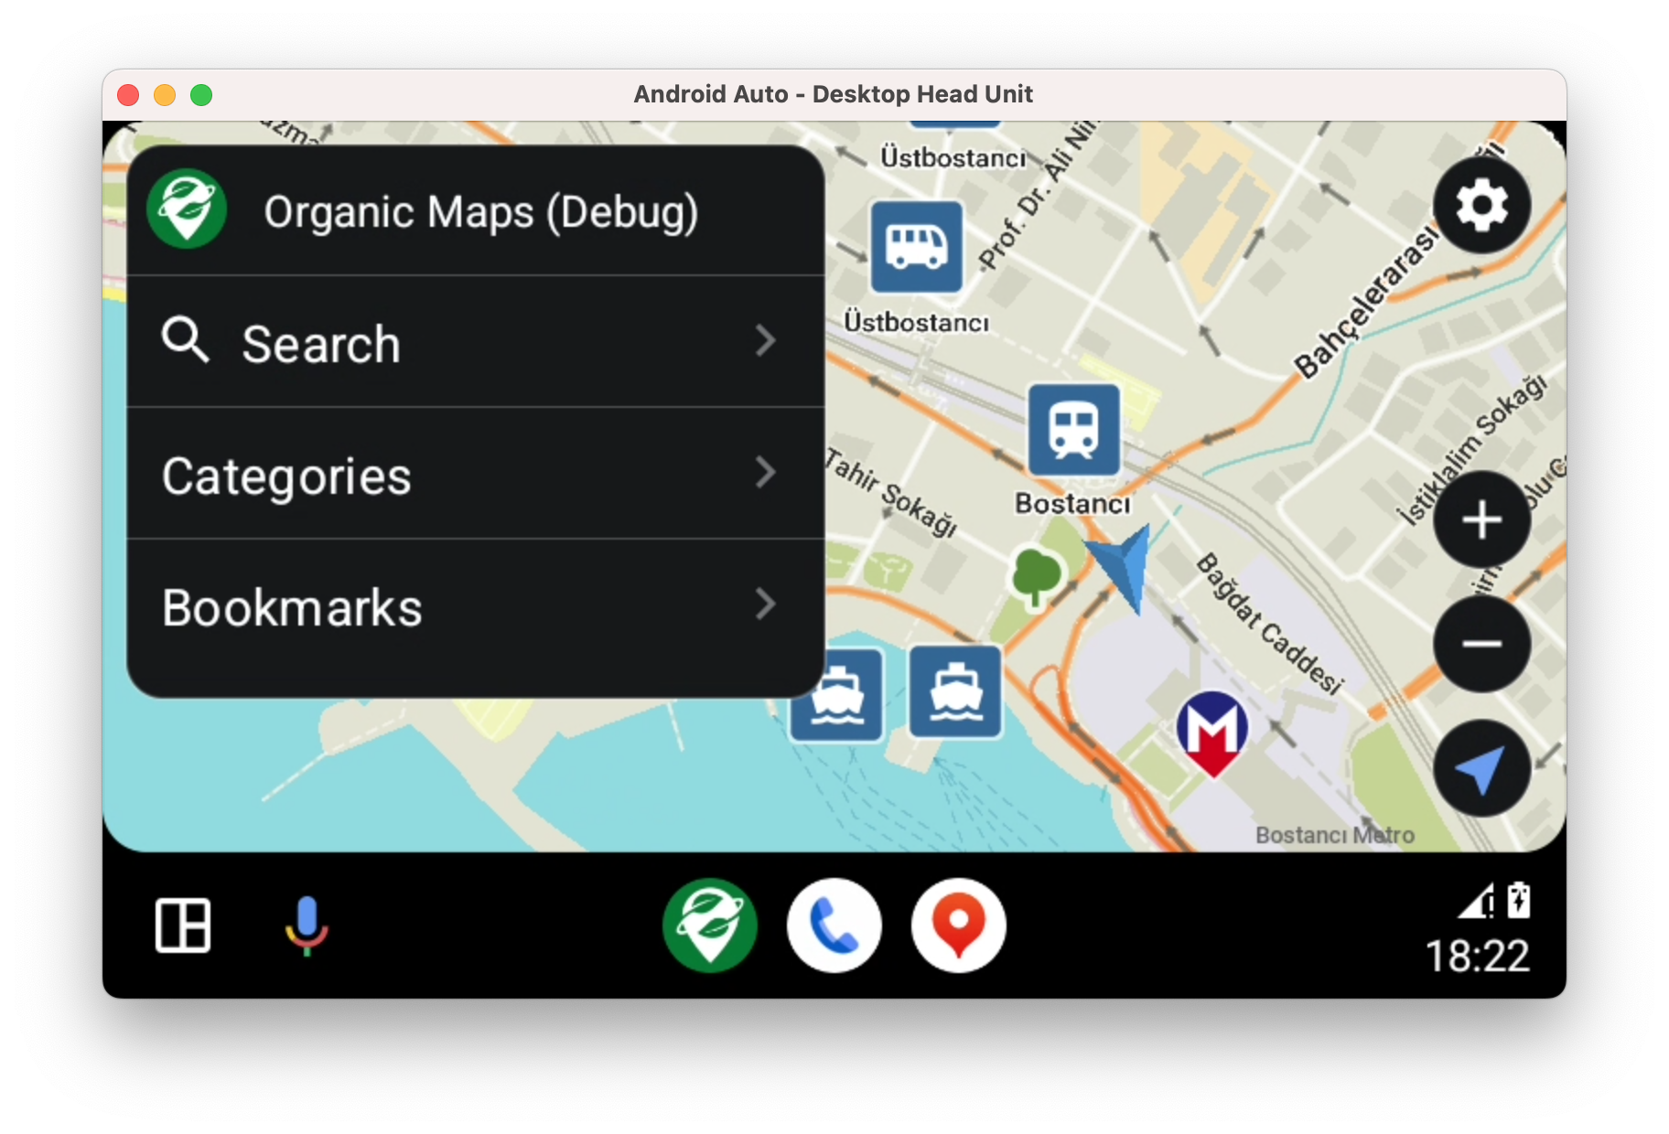Activate the Google Assistant microphone
This screenshot has height=1134, width=1669.
coord(307,925)
